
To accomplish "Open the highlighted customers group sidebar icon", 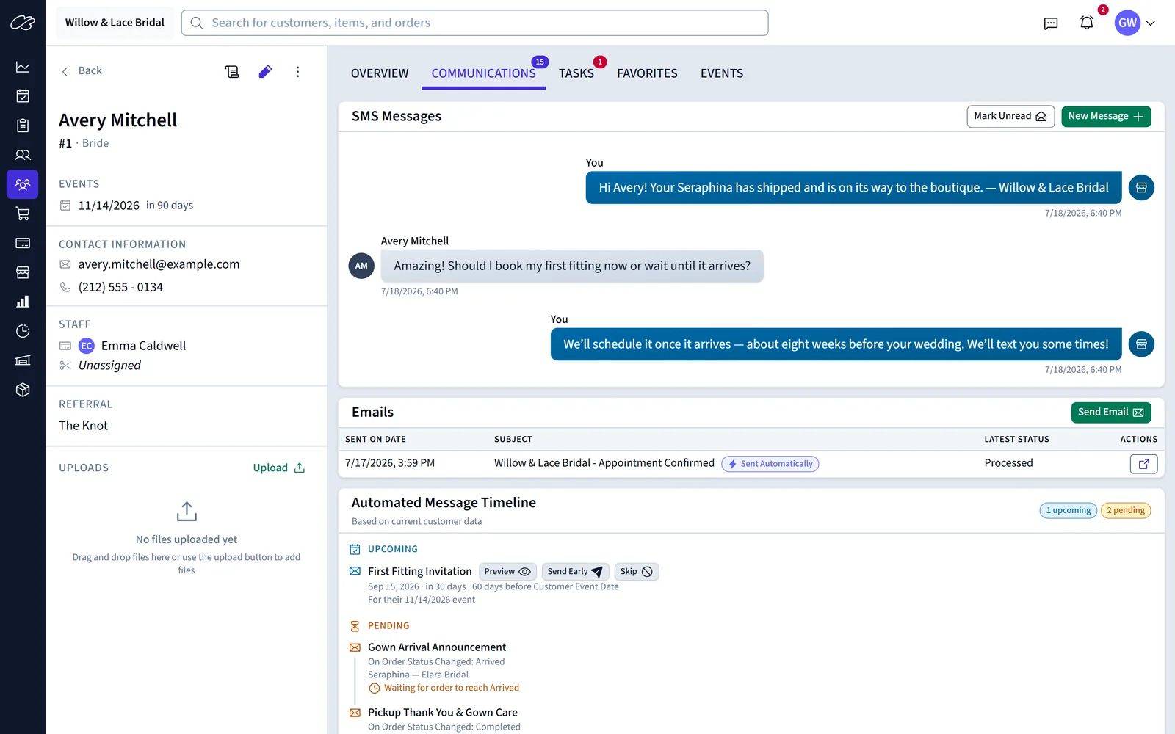I will pyautogui.click(x=23, y=184).
